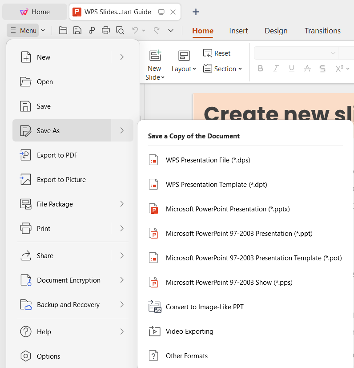Open the Section dropdown

(222, 69)
